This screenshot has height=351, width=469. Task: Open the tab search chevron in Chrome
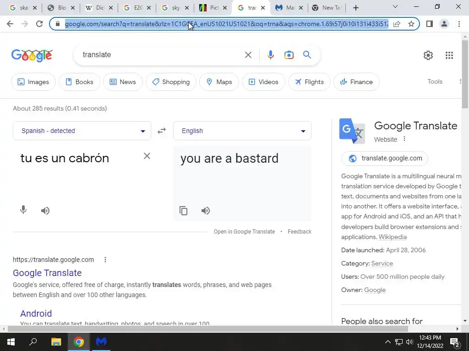tap(395, 6)
